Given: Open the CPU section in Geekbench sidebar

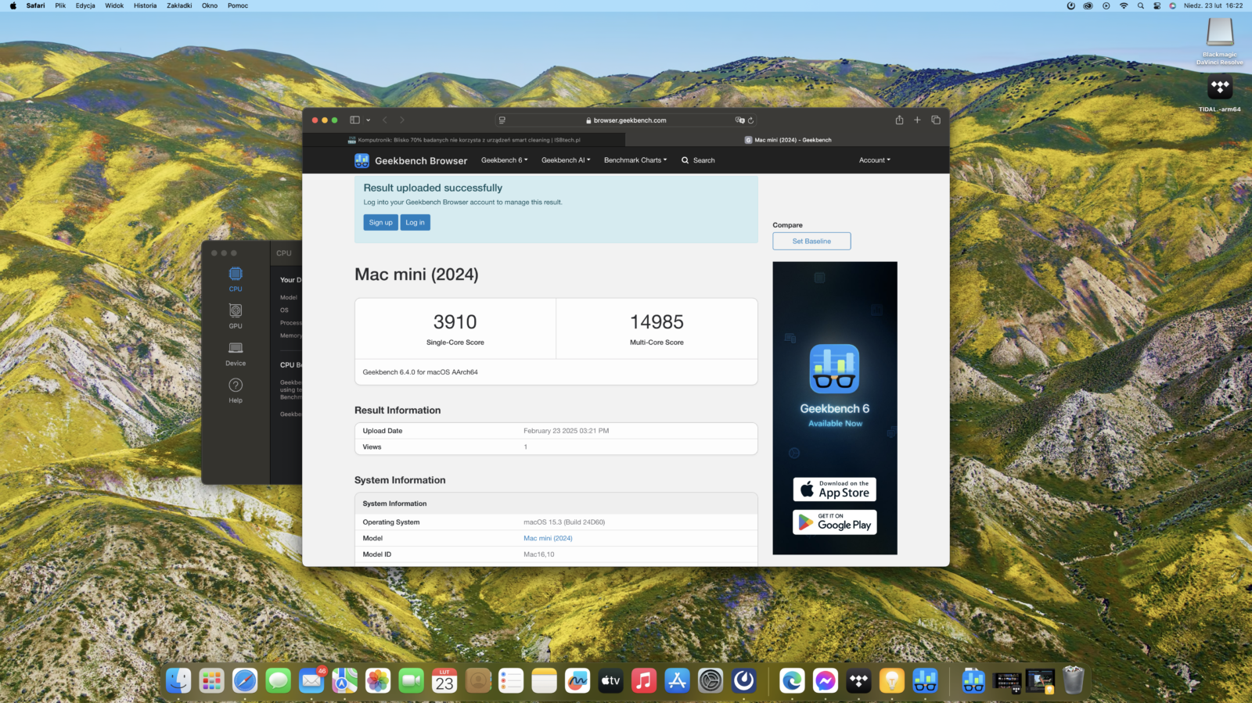Looking at the screenshot, I should [236, 278].
